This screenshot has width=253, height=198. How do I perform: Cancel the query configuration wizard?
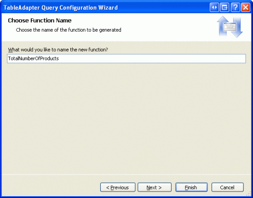pyautogui.click(x=228, y=187)
